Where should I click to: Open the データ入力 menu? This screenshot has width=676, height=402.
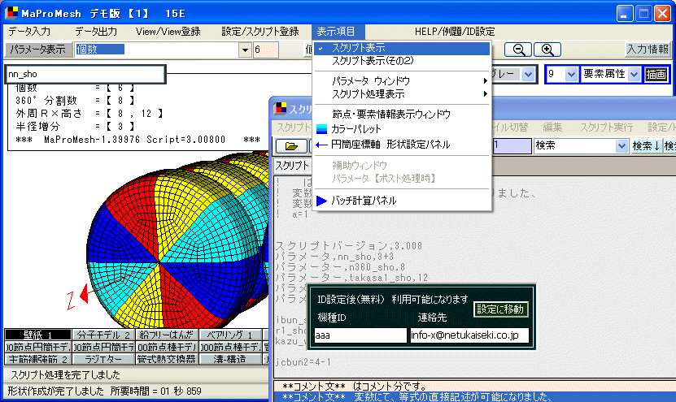point(29,32)
